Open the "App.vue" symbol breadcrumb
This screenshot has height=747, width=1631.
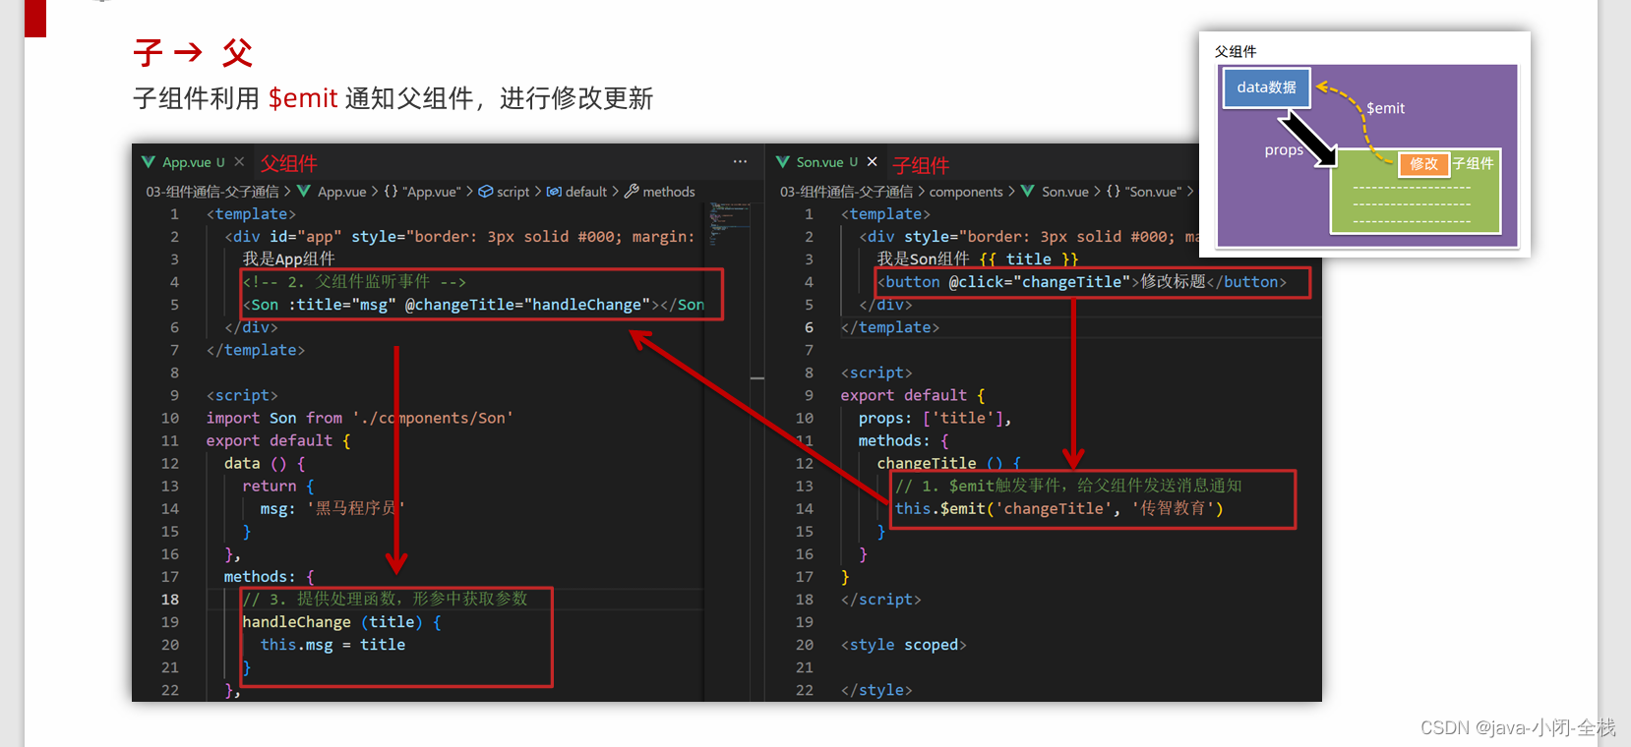[x=432, y=192]
